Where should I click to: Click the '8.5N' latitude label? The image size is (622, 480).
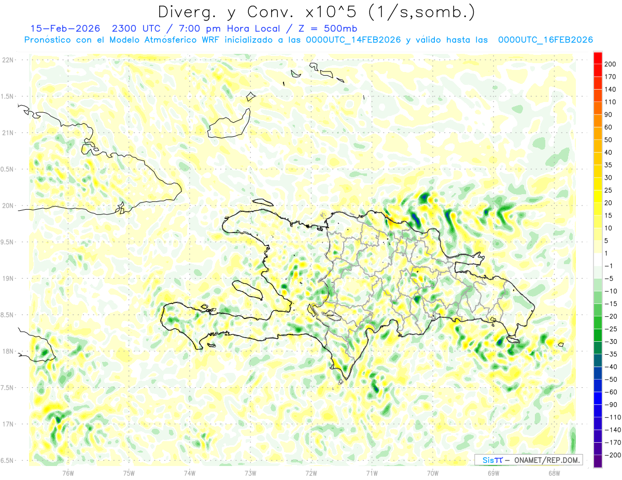[x=8, y=315]
